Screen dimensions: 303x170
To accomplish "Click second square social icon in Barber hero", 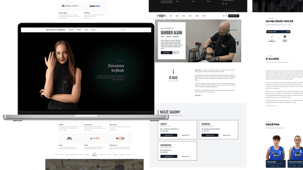I will click(x=178, y=52).
